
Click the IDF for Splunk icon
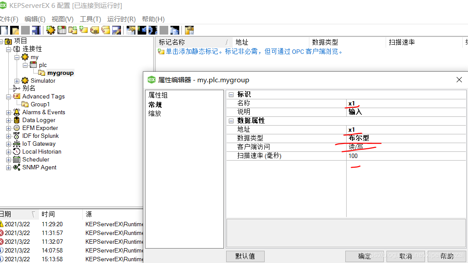pyautogui.click(x=17, y=136)
